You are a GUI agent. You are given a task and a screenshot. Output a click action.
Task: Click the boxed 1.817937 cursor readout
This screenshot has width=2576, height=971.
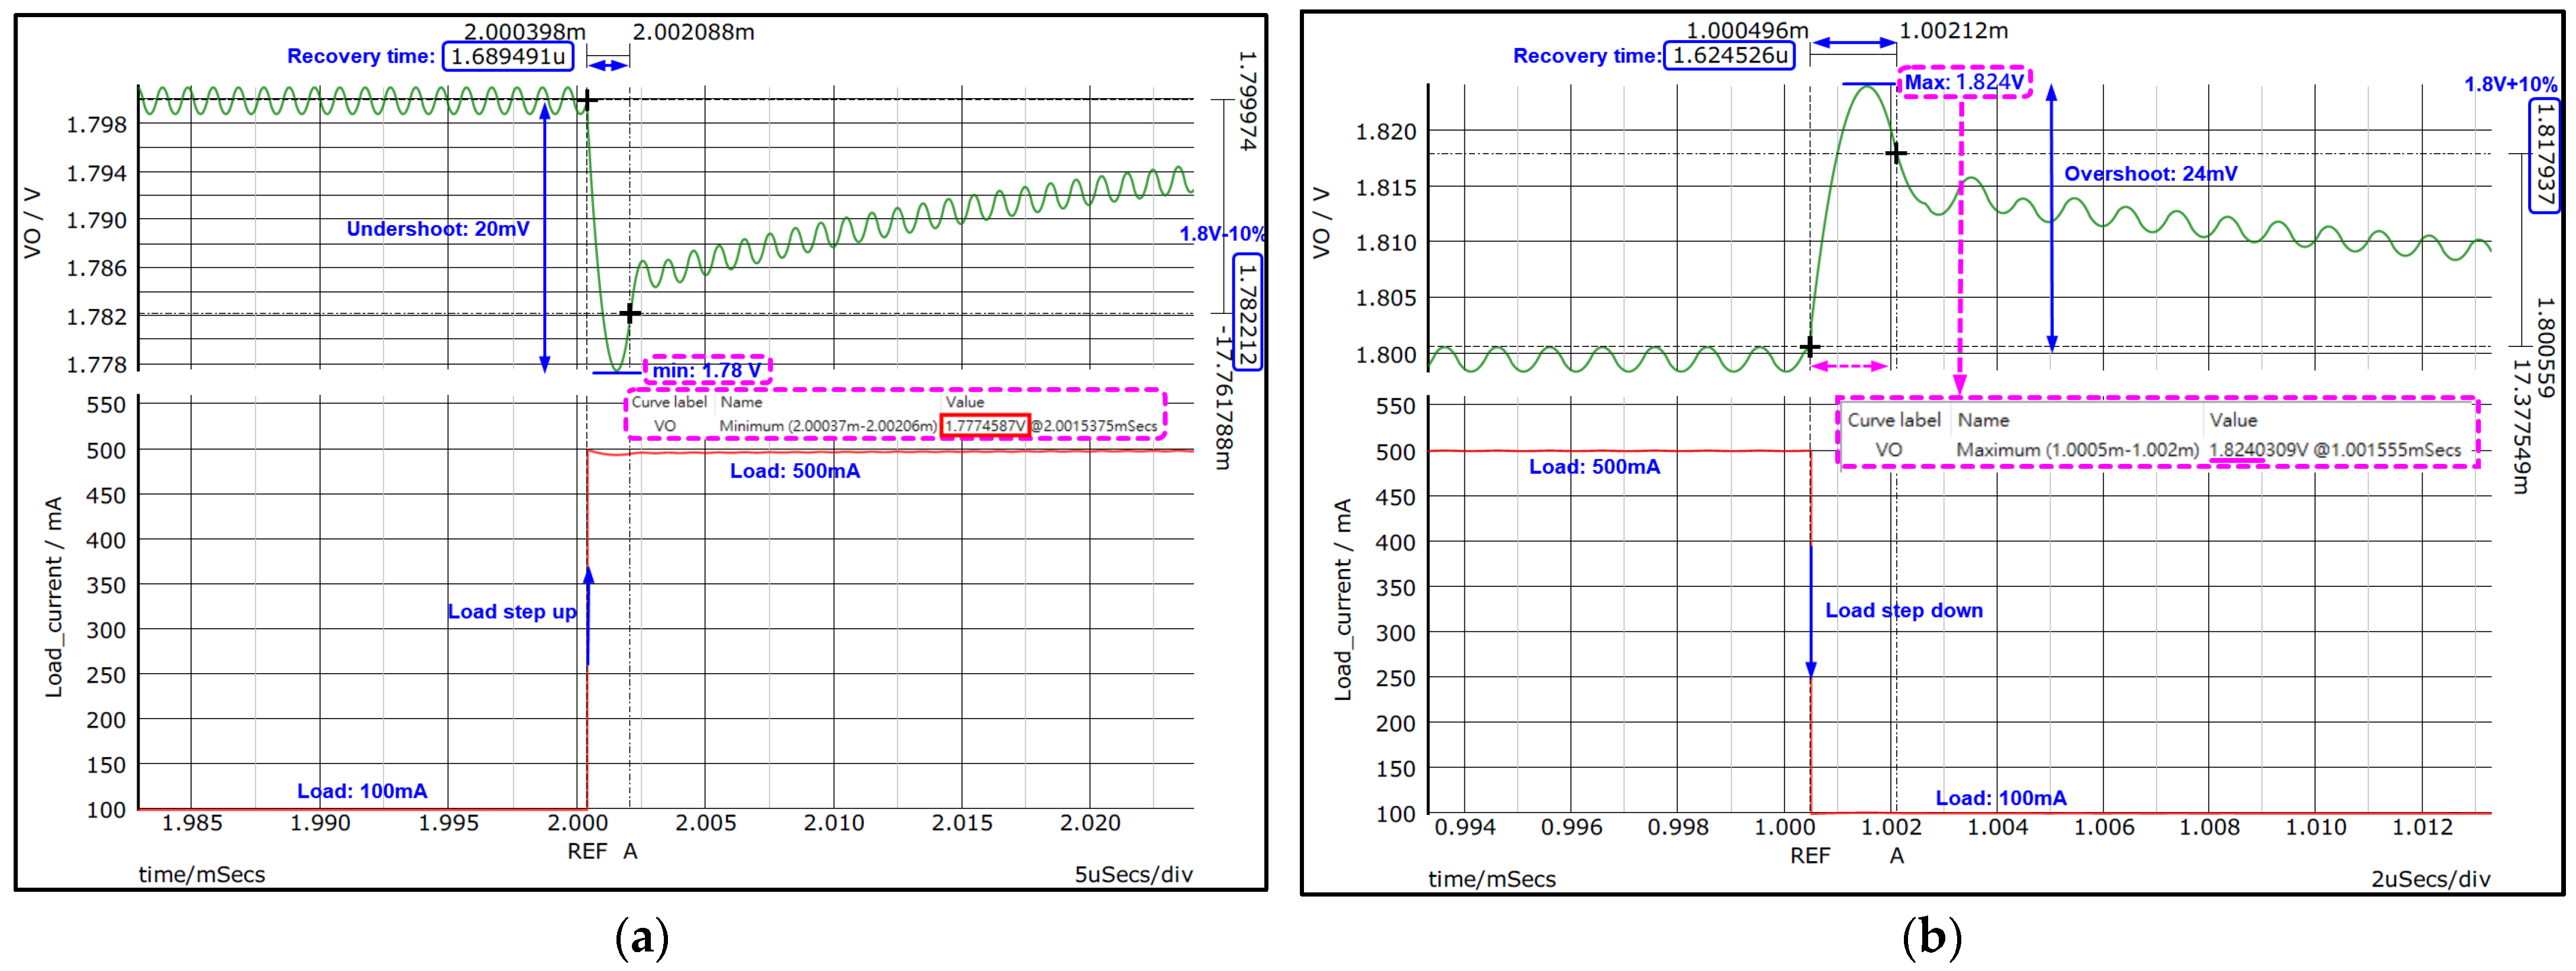pyautogui.click(x=2543, y=155)
